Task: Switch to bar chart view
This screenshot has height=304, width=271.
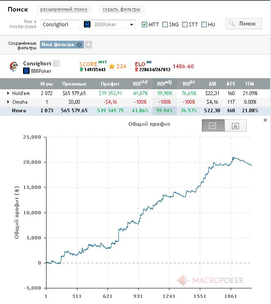Action: [236, 125]
